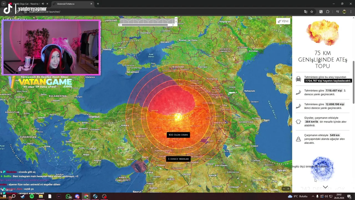Mute audio on the Doja Cat tab
The image size is (355, 200).
(x=42, y=4)
